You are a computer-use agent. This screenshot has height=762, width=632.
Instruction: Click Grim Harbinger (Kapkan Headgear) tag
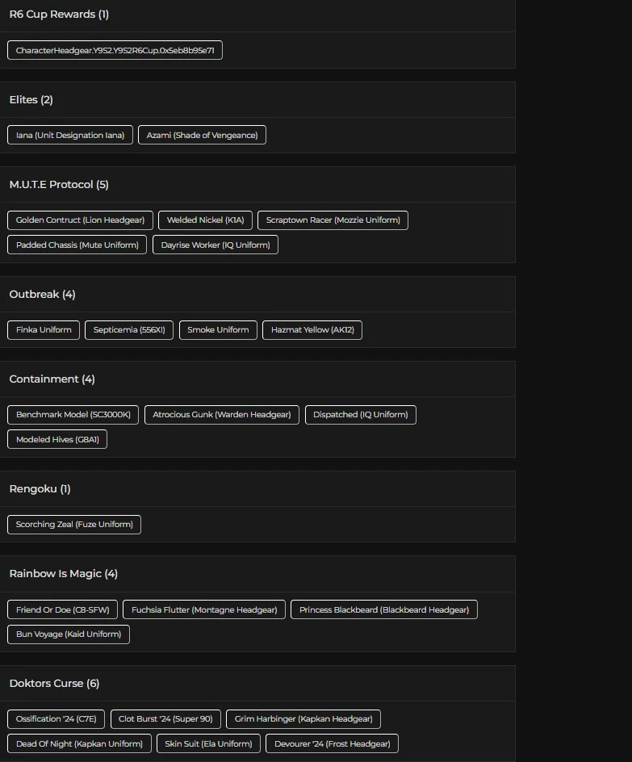coord(303,718)
